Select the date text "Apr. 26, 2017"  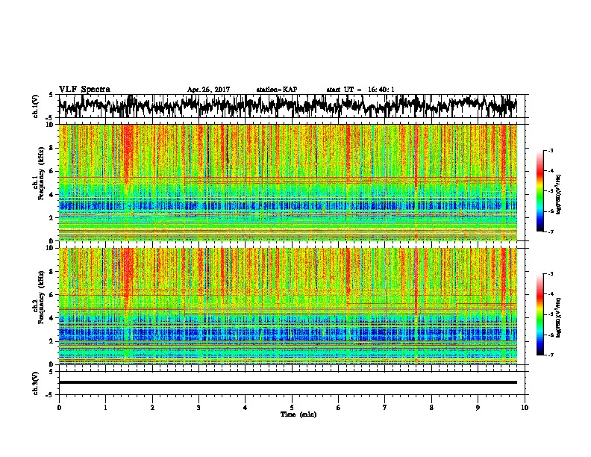[x=208, y=90]
